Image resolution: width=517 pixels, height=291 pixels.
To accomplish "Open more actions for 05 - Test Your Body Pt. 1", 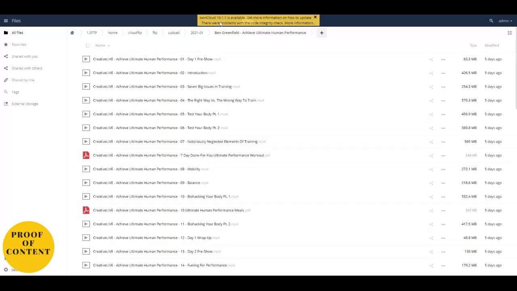I will tap(443, 114).
